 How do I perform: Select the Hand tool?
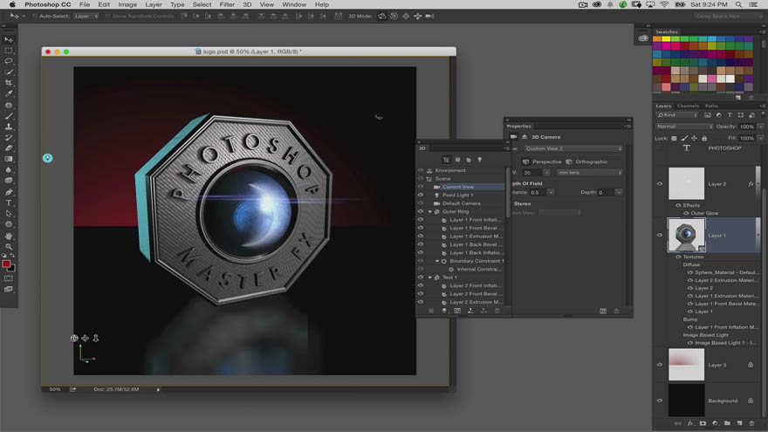[x=9, y=236]
